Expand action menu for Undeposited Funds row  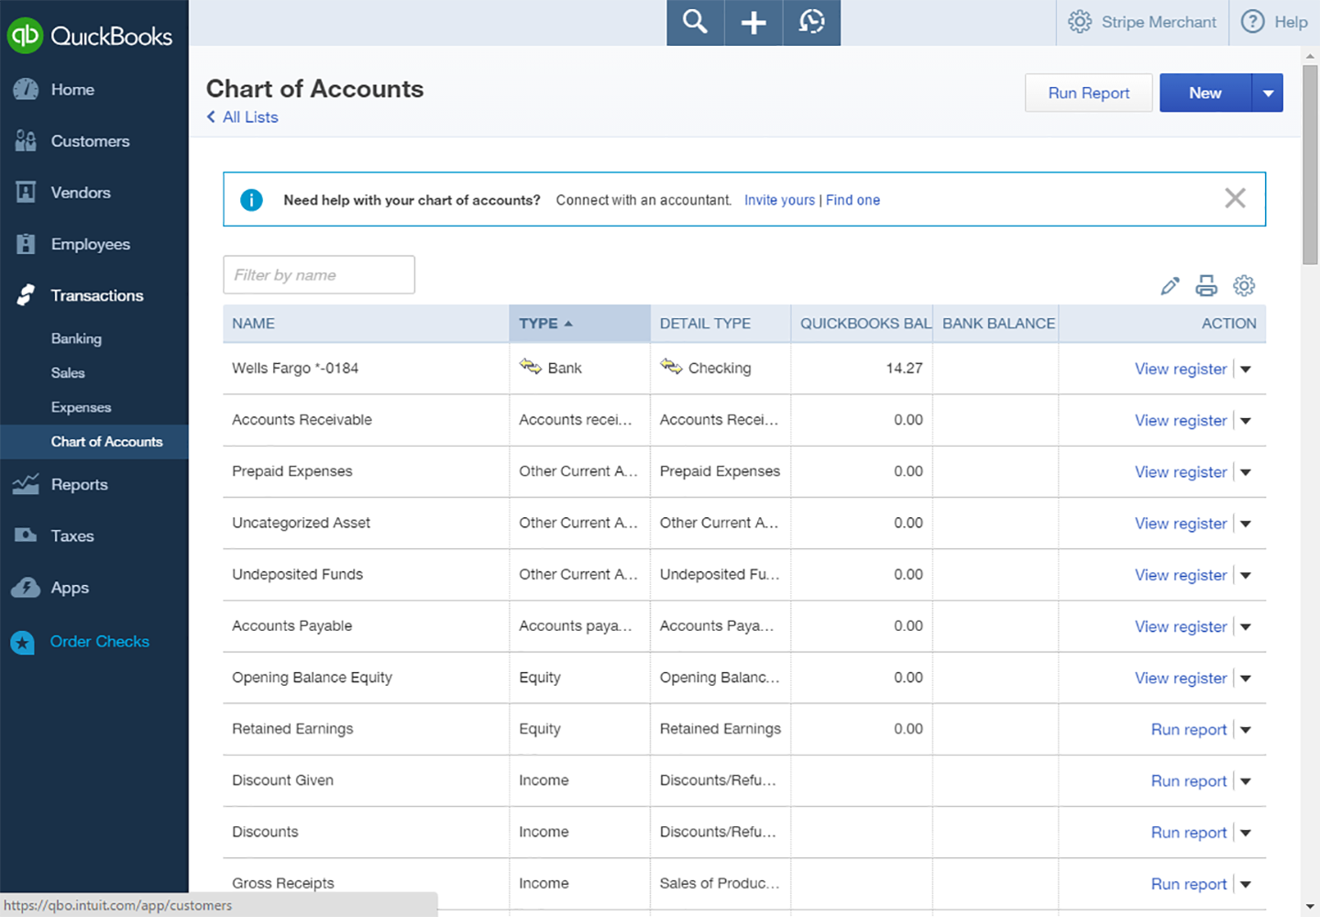click(1246, 576)
